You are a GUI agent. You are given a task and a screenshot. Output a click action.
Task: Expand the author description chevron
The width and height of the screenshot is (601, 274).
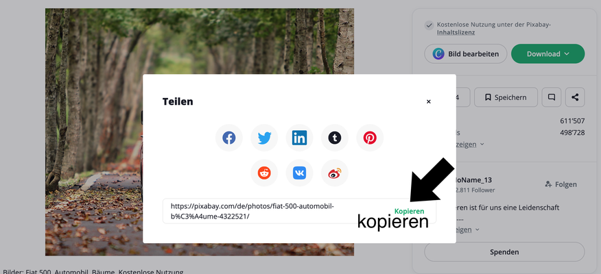(478, 229)
